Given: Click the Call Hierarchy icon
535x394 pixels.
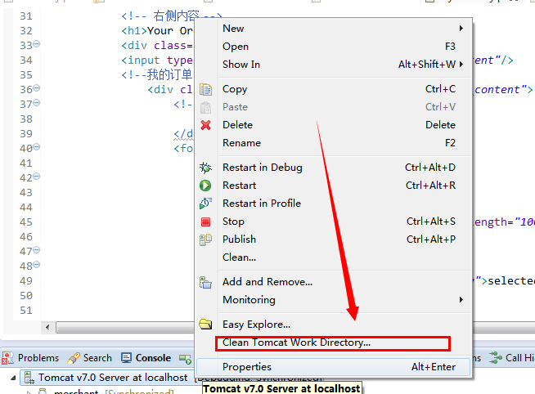Looking at the screenshot, I should point(496,358).
